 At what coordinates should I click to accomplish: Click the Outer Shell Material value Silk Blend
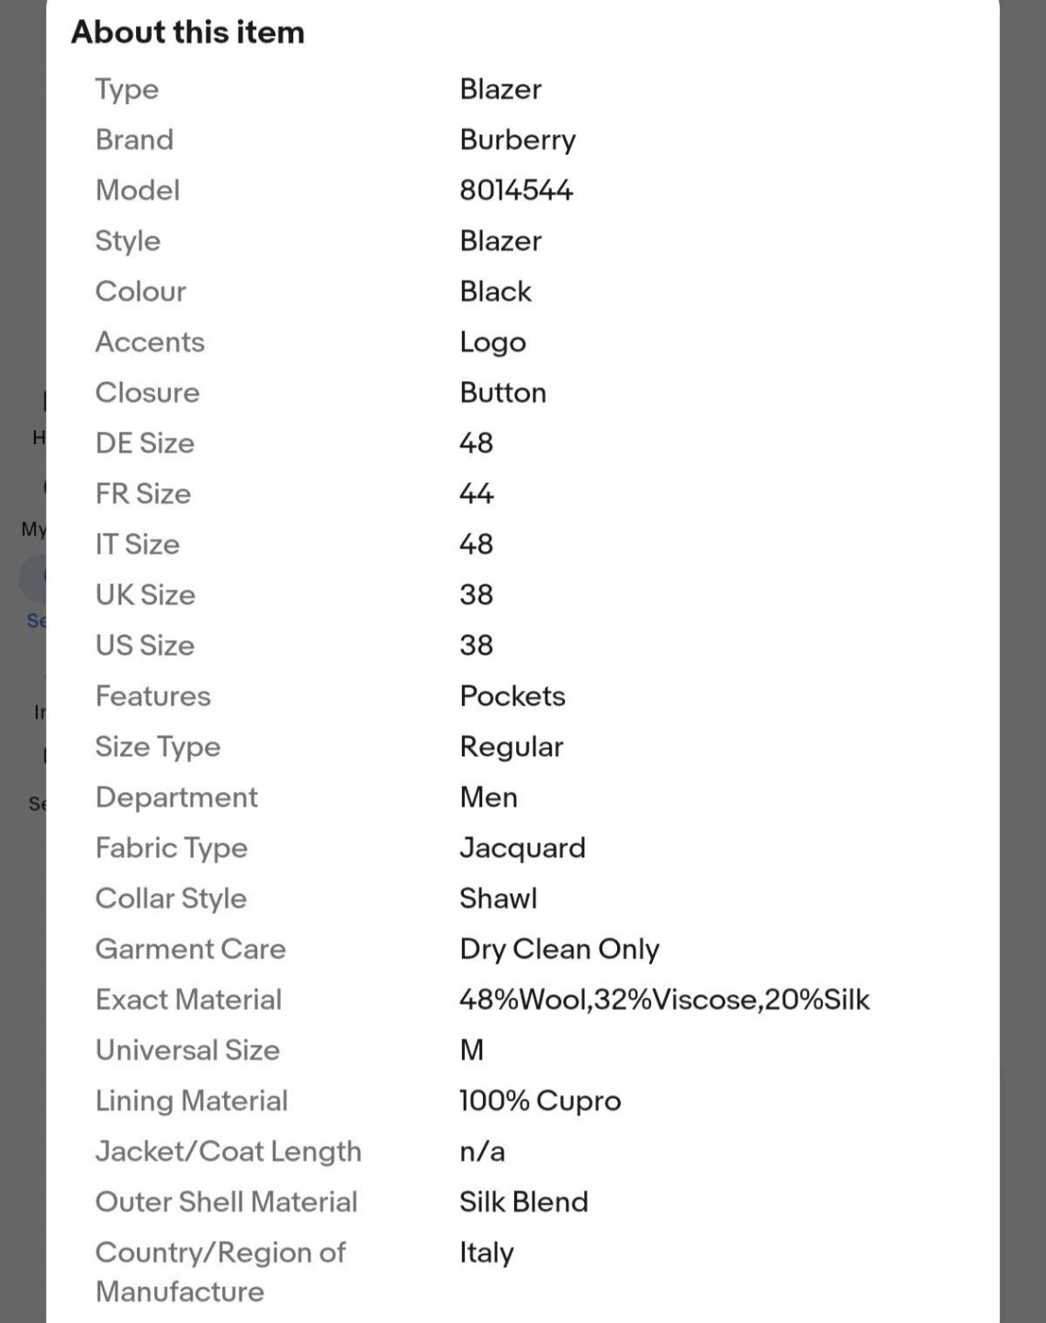523,1201
